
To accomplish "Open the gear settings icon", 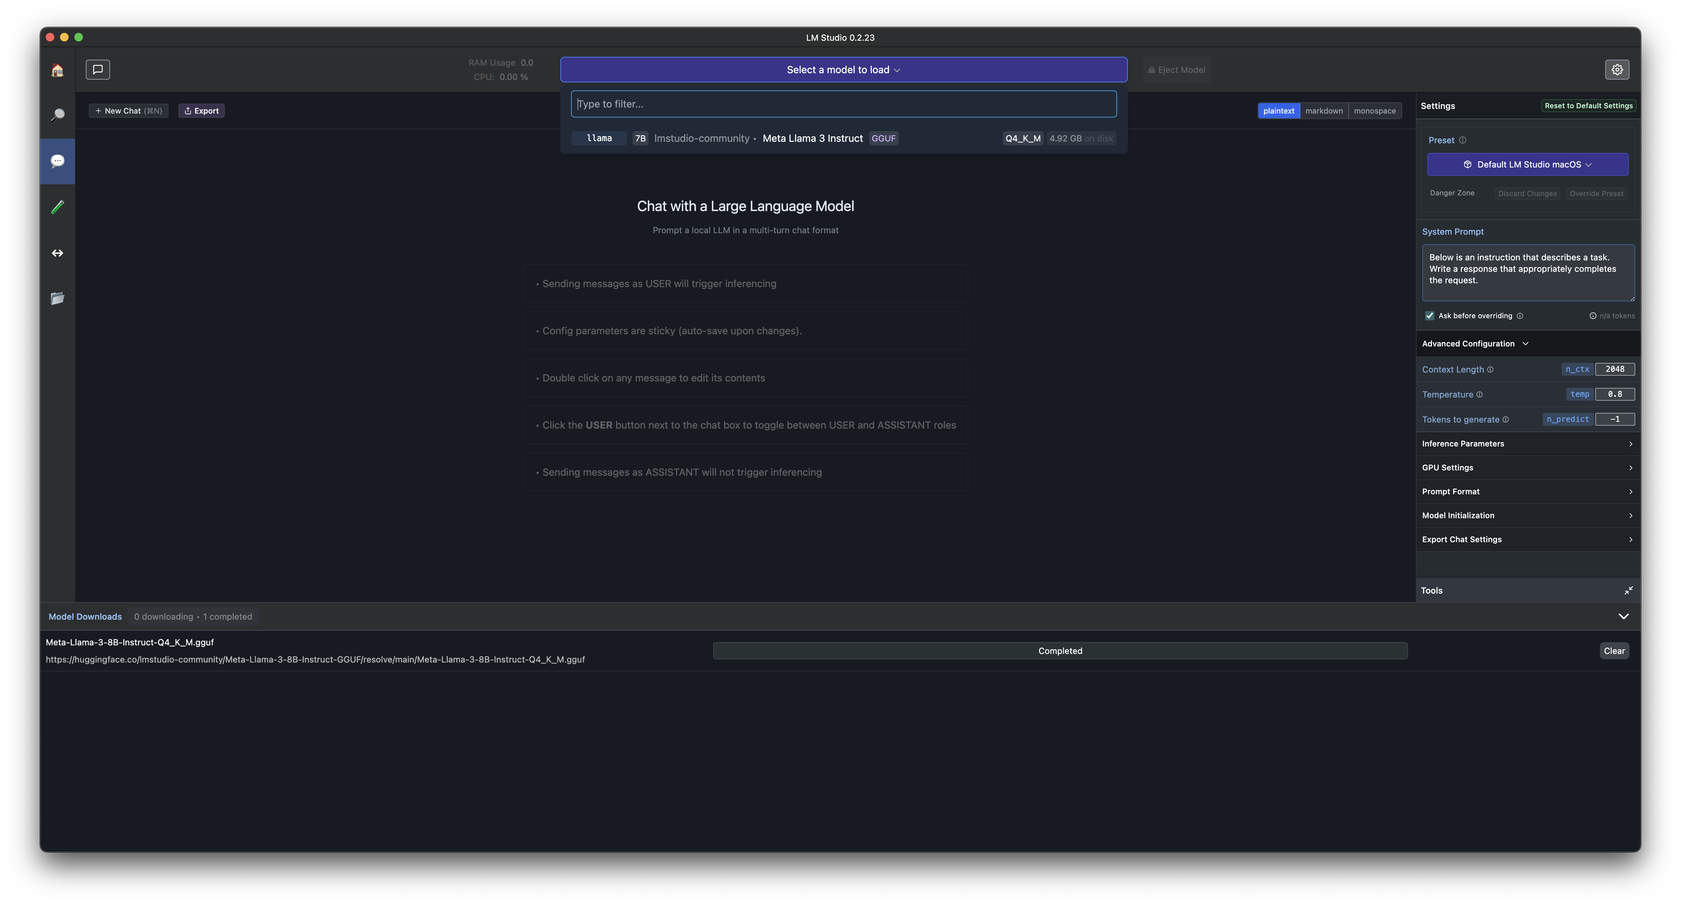I will (x=1617, y=69).
